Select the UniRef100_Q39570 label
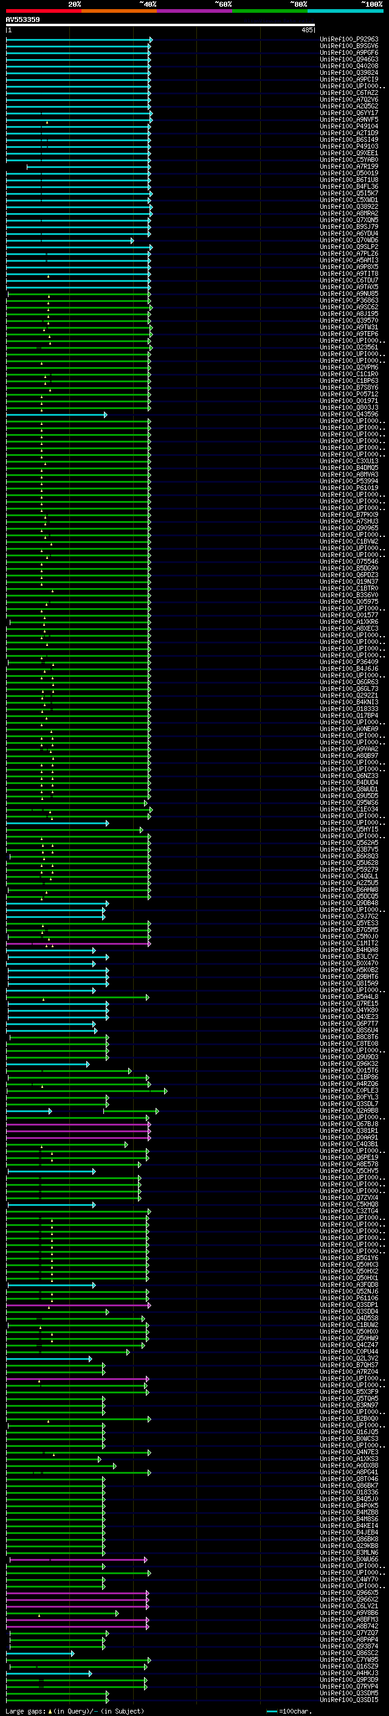 coord(349,320)
